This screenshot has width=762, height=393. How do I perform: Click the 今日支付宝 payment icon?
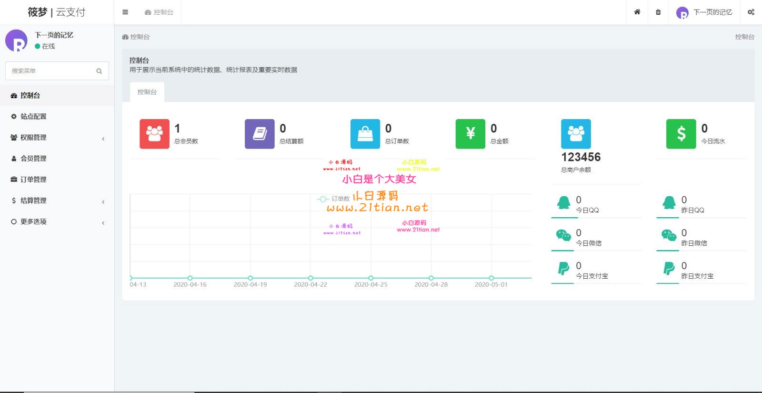564,269
